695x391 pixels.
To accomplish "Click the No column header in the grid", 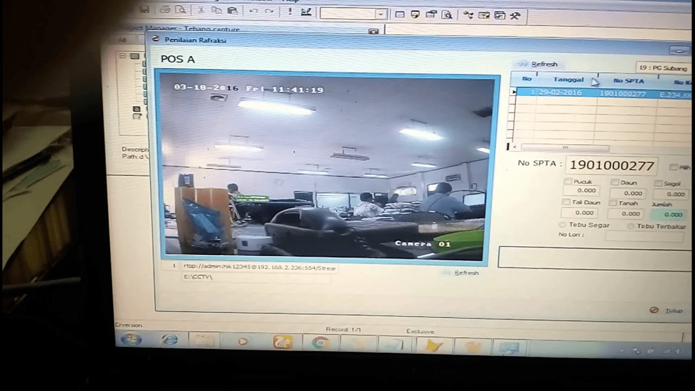I will [526, 79].
